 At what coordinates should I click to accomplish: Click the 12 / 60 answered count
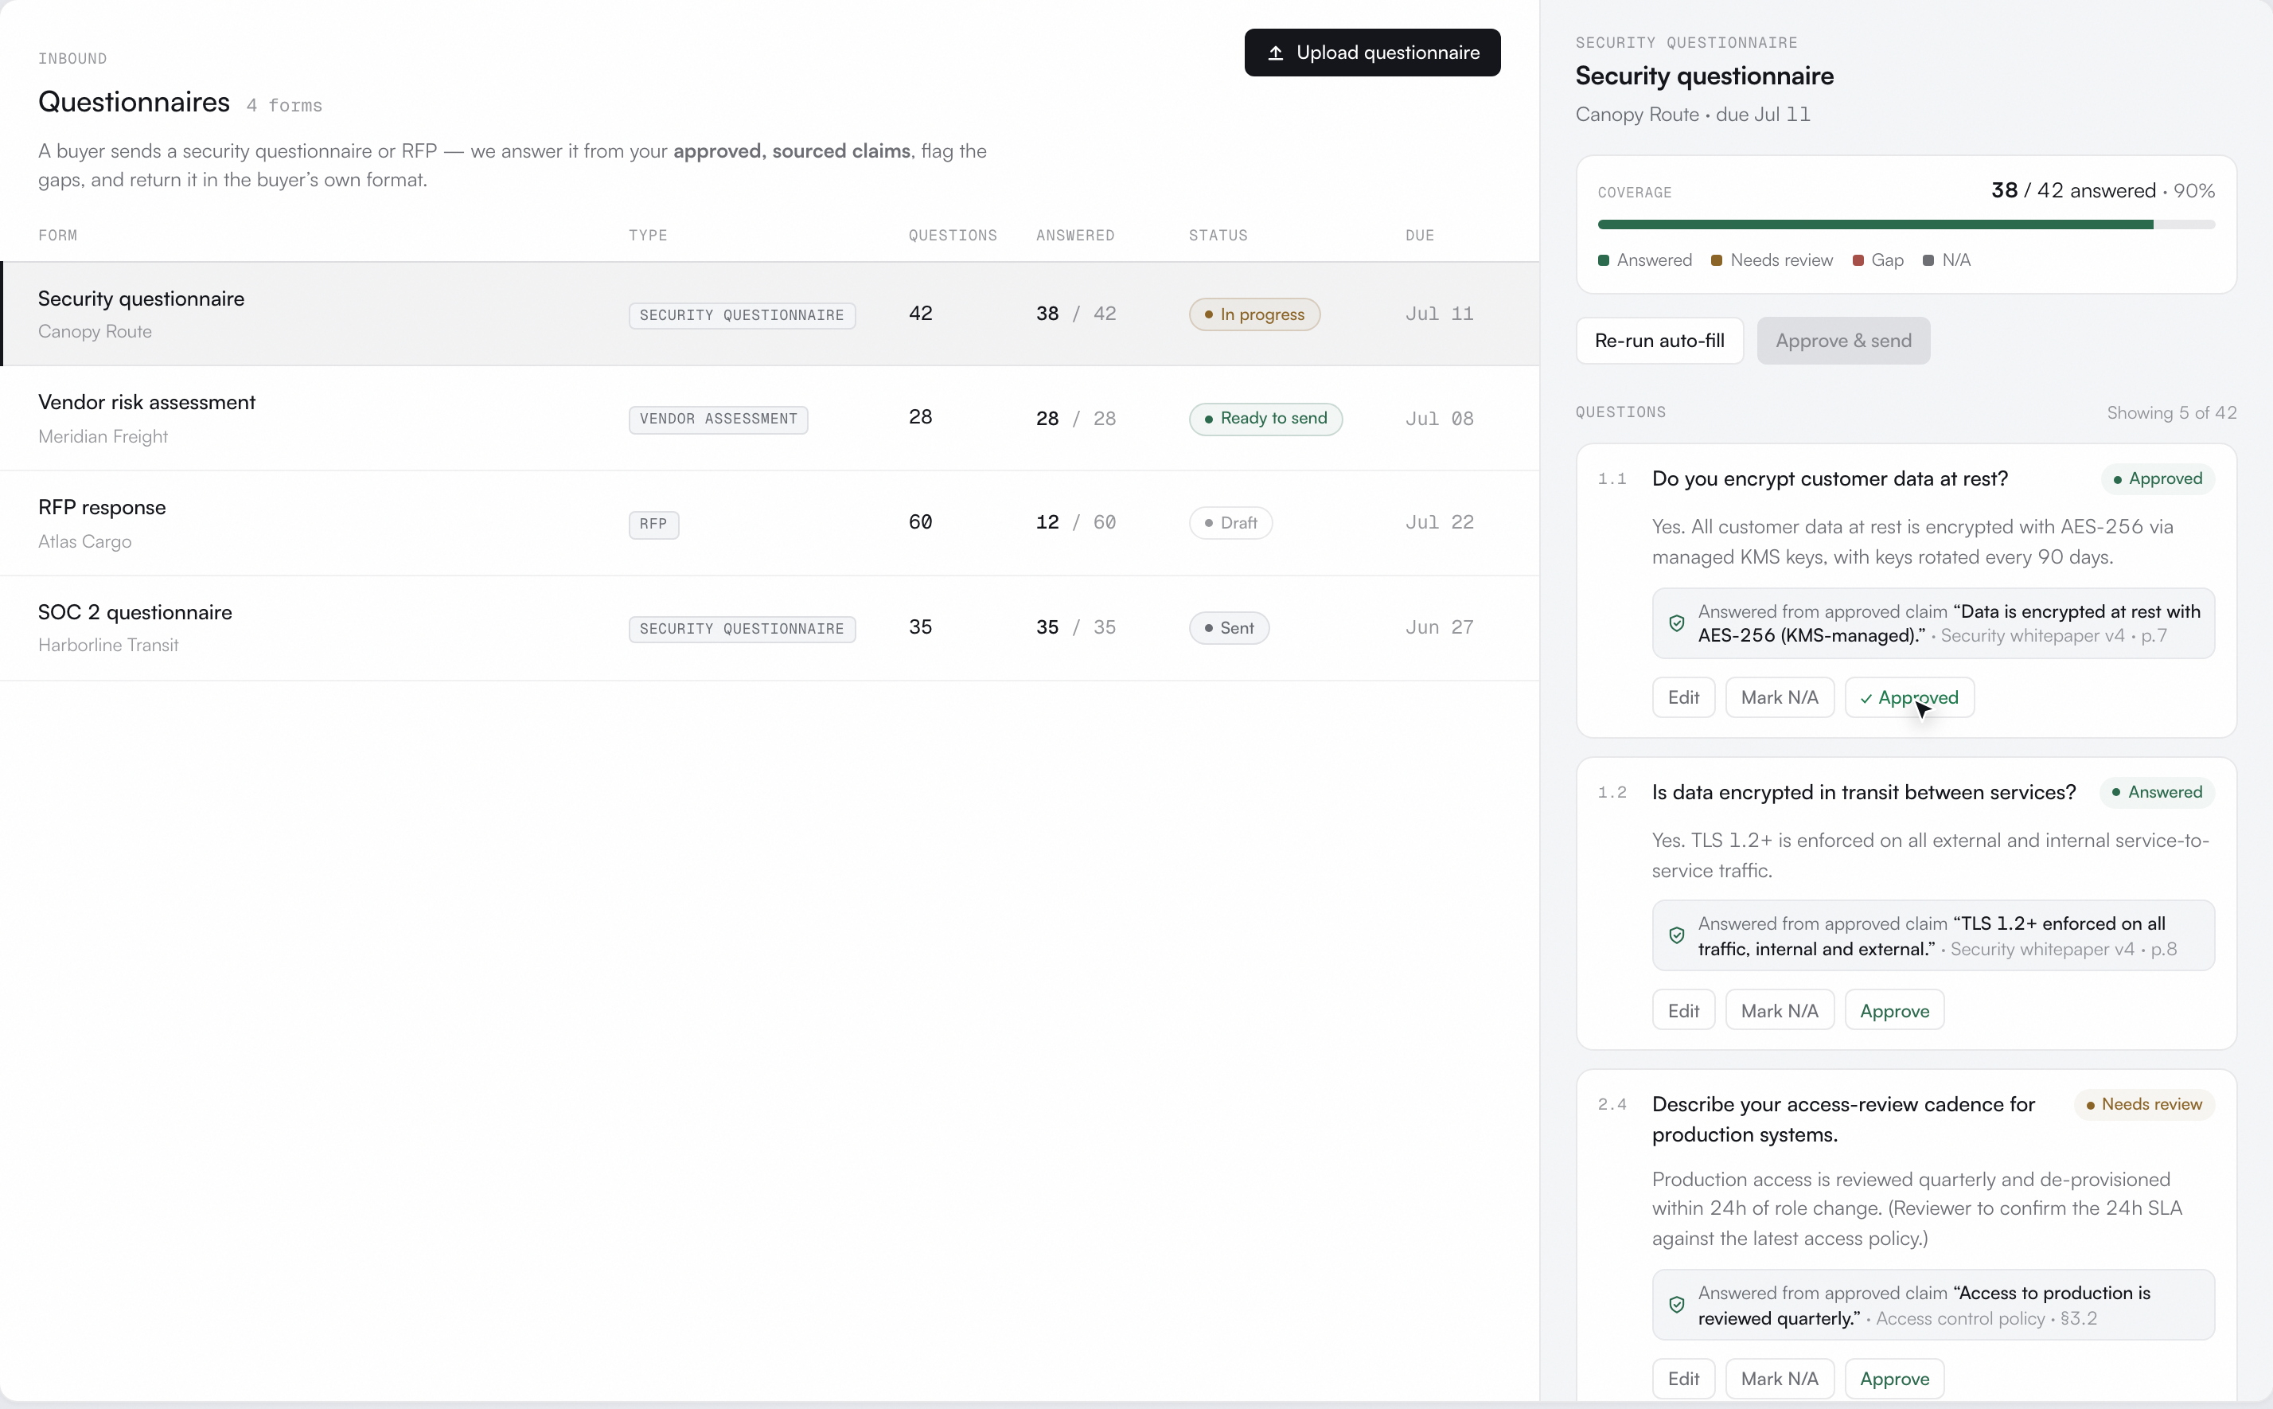(1075, 523)
